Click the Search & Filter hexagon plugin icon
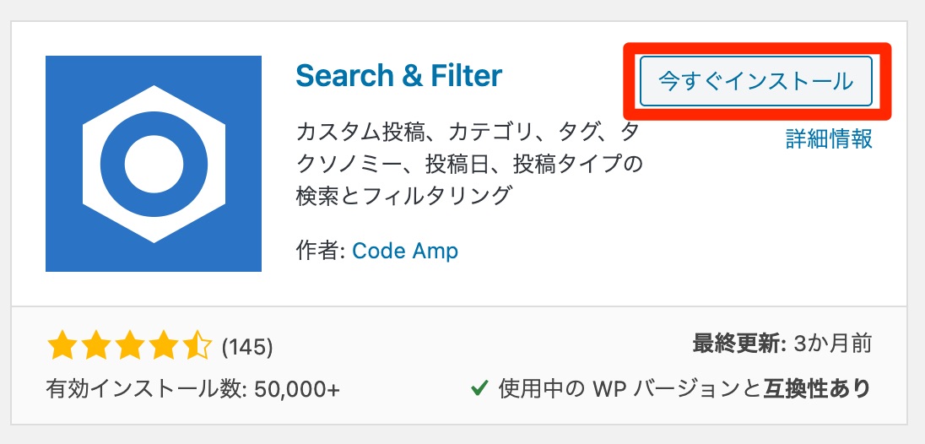This screenshot has width=925, height=444. tap(154, 164)
